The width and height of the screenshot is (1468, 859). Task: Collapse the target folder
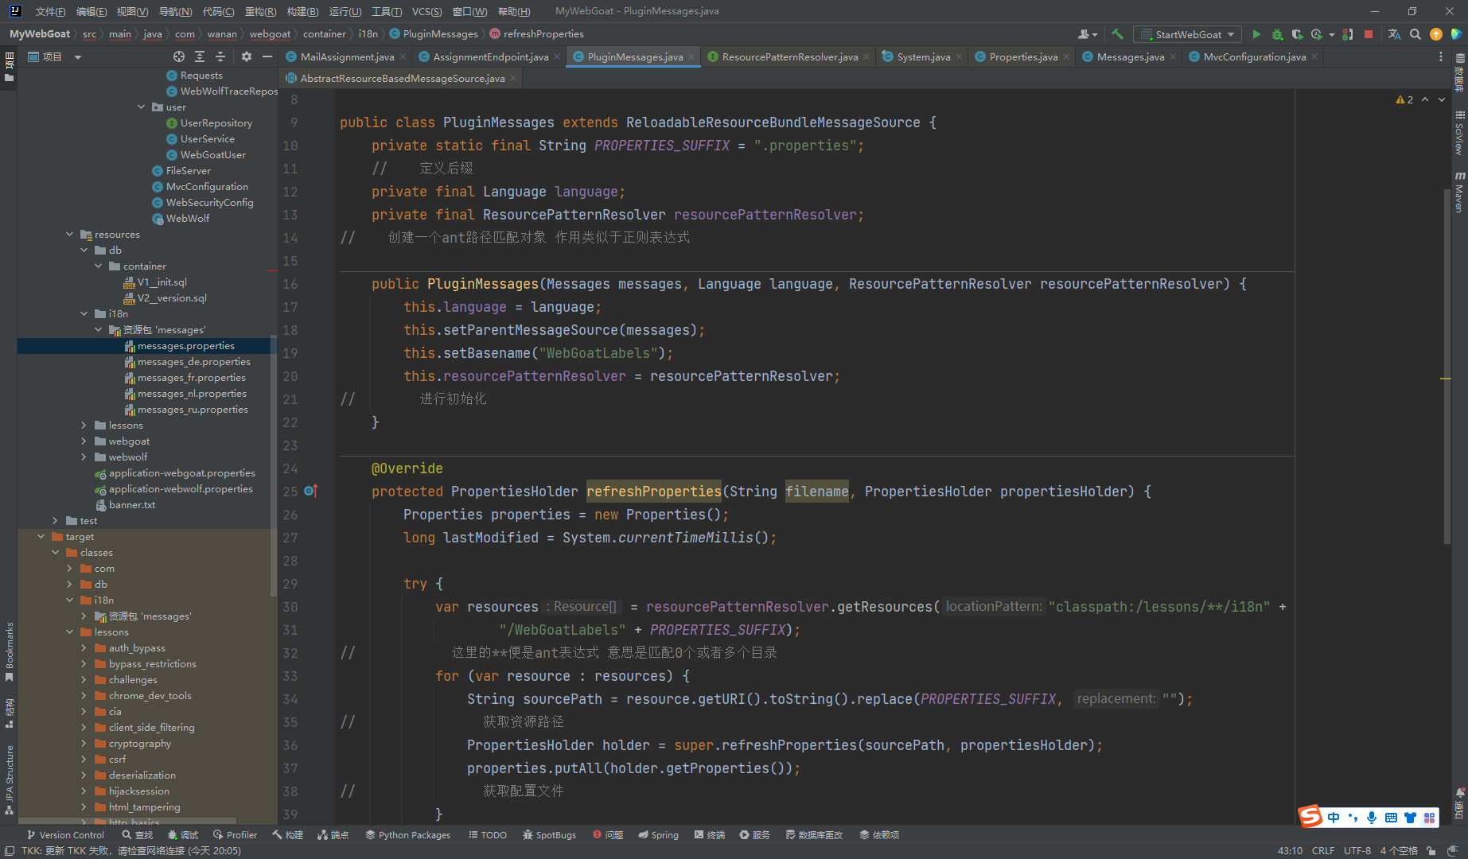click(x=41, y=537)
